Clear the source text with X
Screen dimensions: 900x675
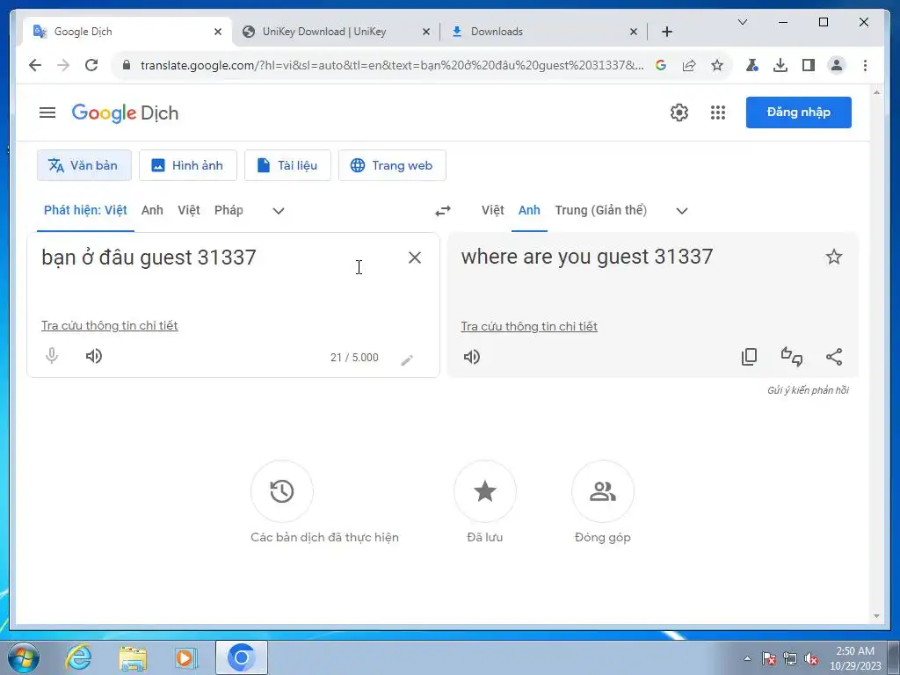[x=415, y=258]
